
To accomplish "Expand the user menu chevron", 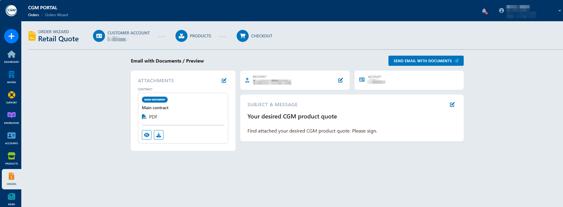I will coord(559,10).
